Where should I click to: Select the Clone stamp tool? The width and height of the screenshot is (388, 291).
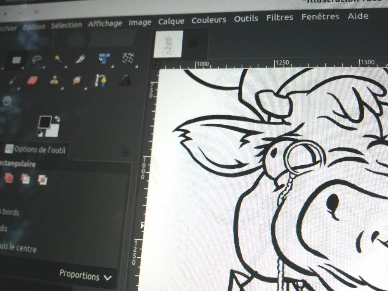click(54, 80)
